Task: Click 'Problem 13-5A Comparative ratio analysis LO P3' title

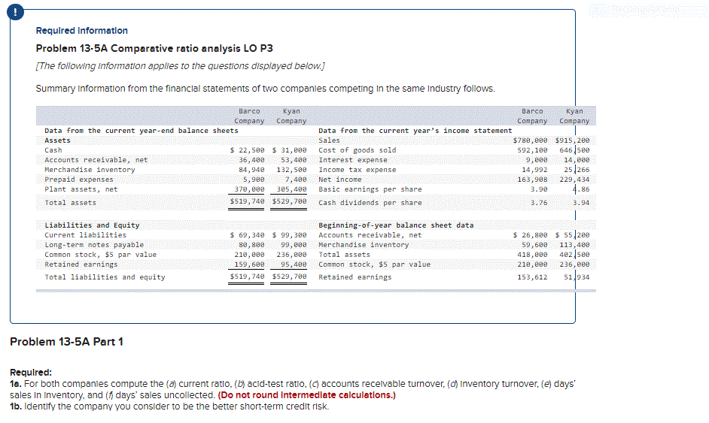Action: 154,48
